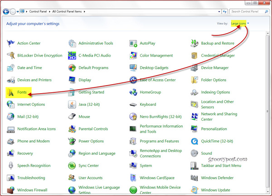The height and width of the screenshot is (196, 272).
Task: Open the Folder Options link
Action: pyautogui.click(x=214, y=80)
